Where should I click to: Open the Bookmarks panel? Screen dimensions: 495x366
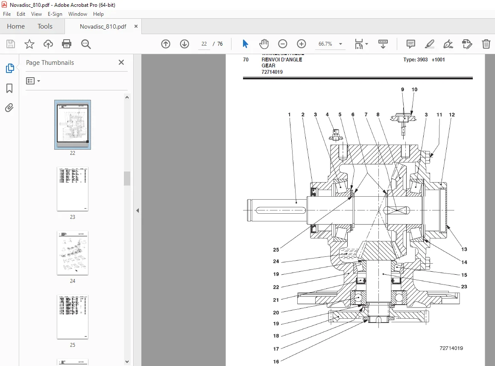(x=9, y=88)
